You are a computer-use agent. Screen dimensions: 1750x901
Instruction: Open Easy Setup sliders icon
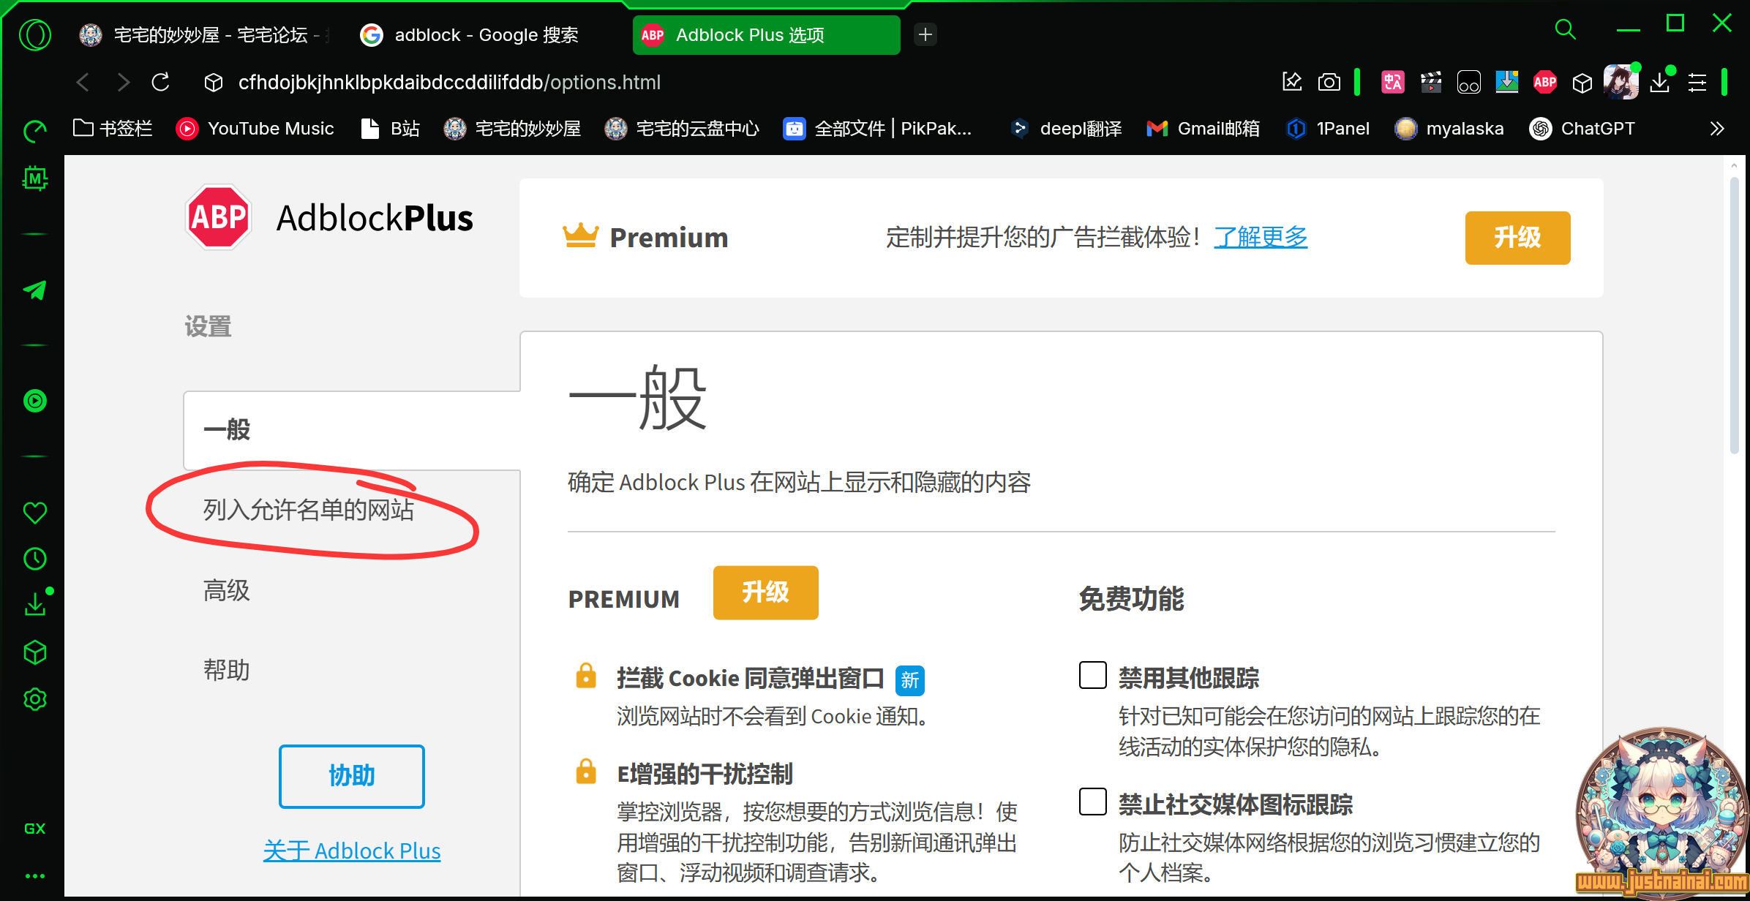point(1697,83)
